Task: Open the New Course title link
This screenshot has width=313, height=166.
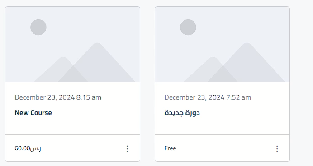Action: click(x=33, y=113)
